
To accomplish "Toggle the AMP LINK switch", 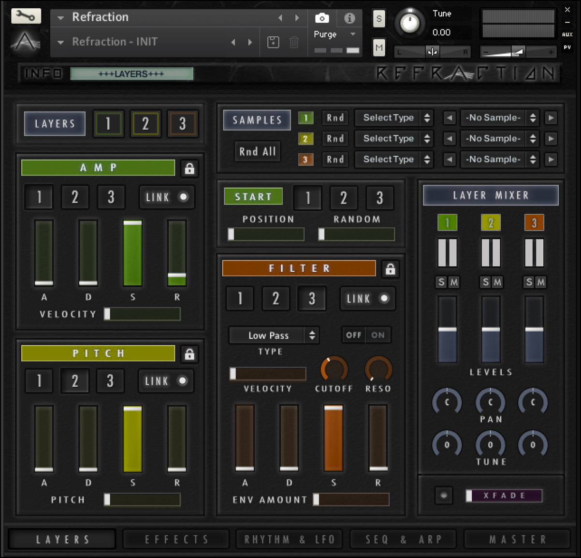I will (x=167, y=197).
